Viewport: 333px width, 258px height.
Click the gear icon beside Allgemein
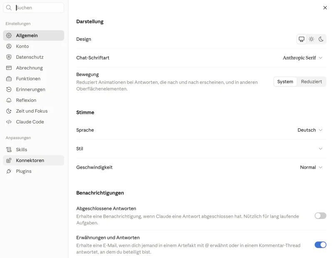9,35
